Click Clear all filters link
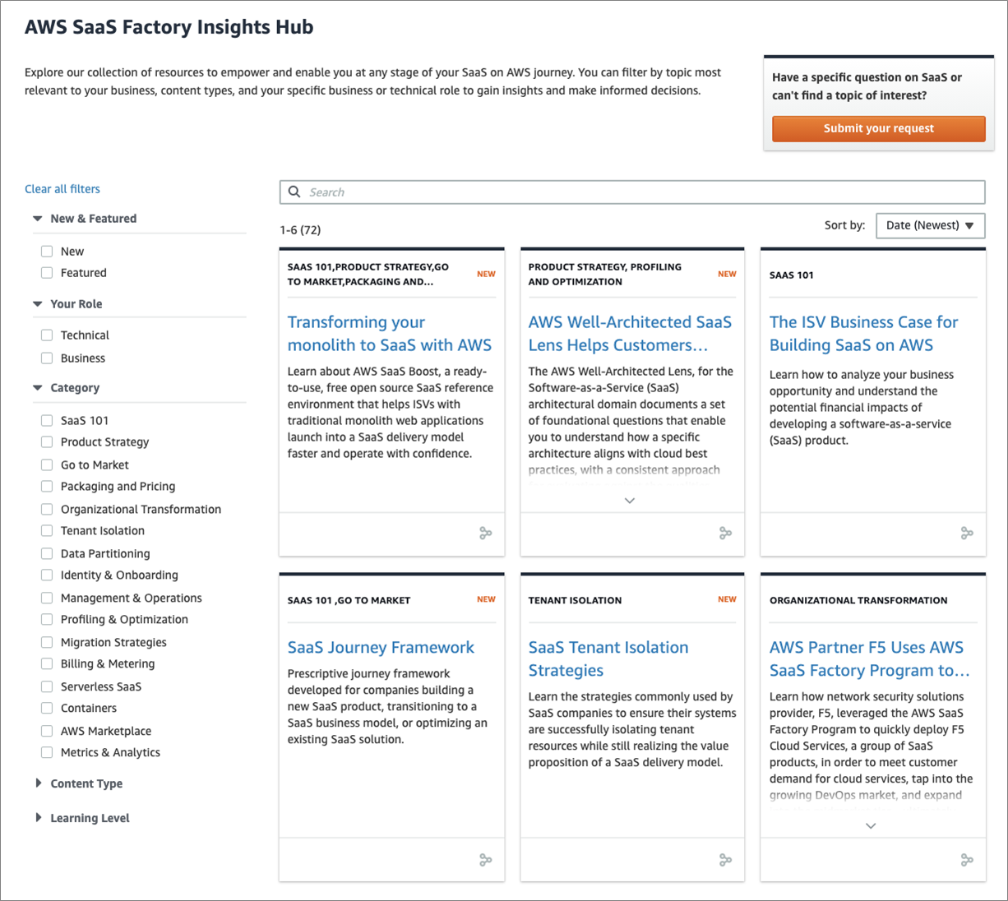The height and width of the screenshot is (901, 1008). coord(62,189)
